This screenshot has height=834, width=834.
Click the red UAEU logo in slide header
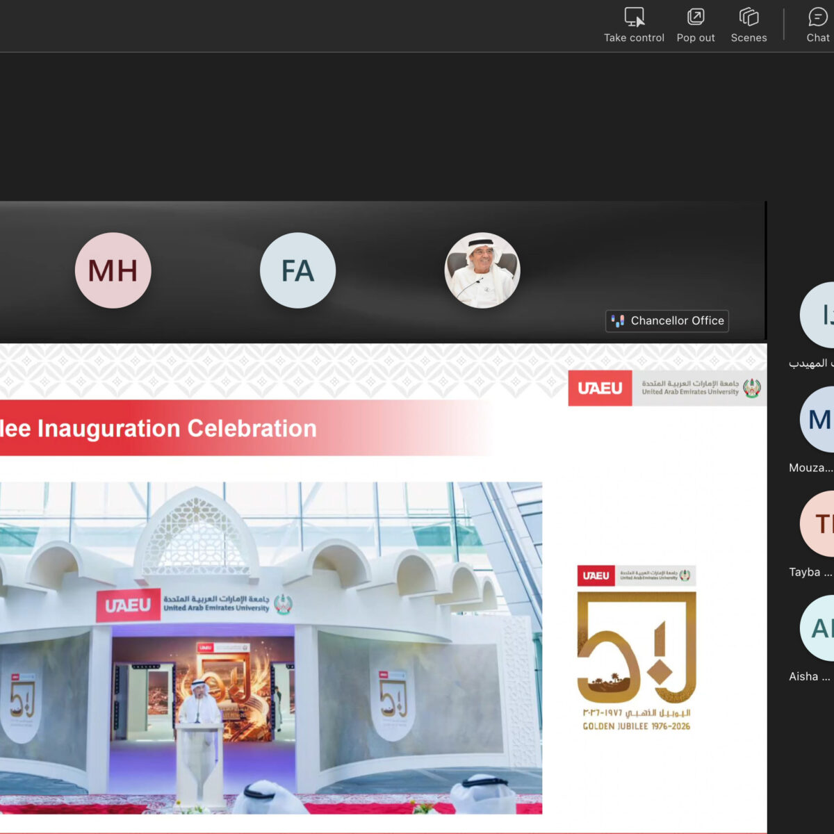[600, 388]
